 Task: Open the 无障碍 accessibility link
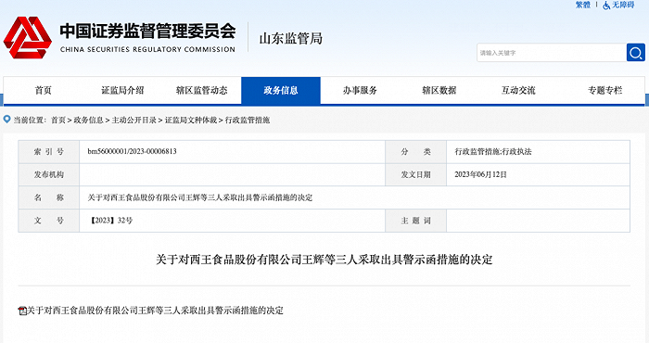point(623,5)
